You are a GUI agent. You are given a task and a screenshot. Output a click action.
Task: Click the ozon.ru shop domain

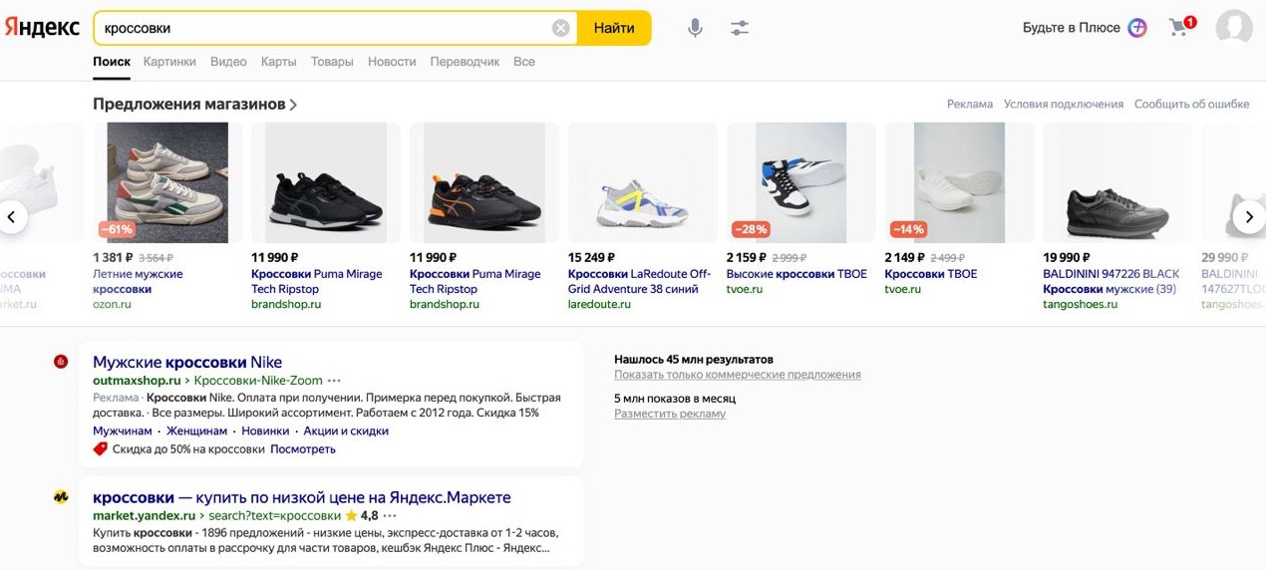pos(112,304)
